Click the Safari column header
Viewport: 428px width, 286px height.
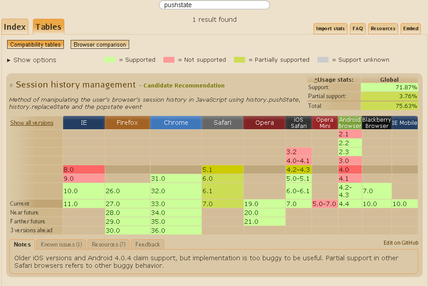[222, 123]
